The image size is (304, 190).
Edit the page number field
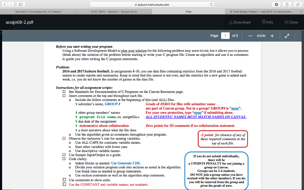coord(225,36)
